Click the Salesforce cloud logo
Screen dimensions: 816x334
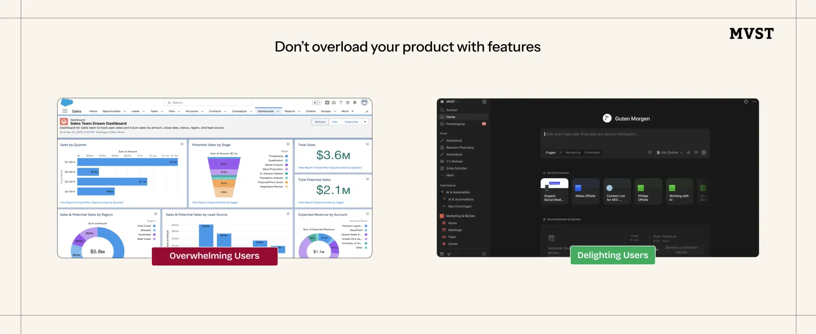pyautogui.click(x=67, y=102)
